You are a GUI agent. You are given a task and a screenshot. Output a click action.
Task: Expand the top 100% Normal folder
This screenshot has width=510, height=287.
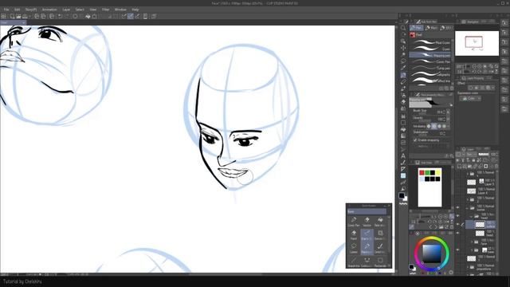coord(468,174)
